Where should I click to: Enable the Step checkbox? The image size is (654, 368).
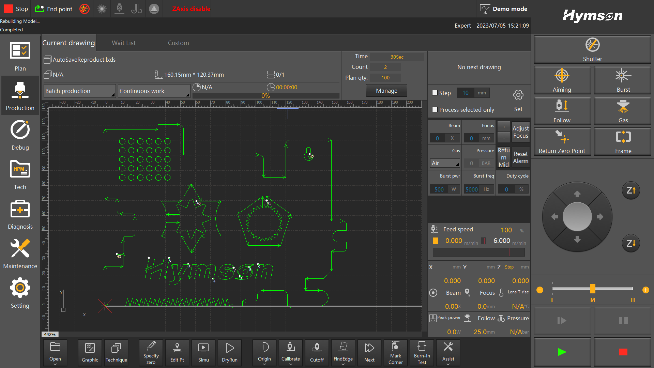435,93
